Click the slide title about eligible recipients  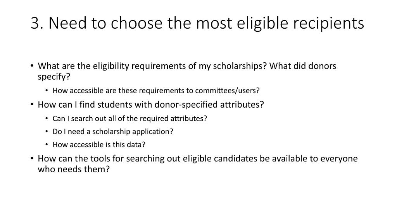click(197, 23)
